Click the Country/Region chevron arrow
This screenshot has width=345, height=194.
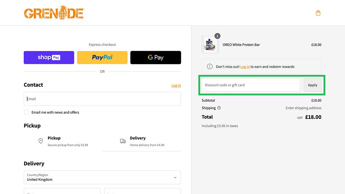pyautogui.click(x=175, y=178)
